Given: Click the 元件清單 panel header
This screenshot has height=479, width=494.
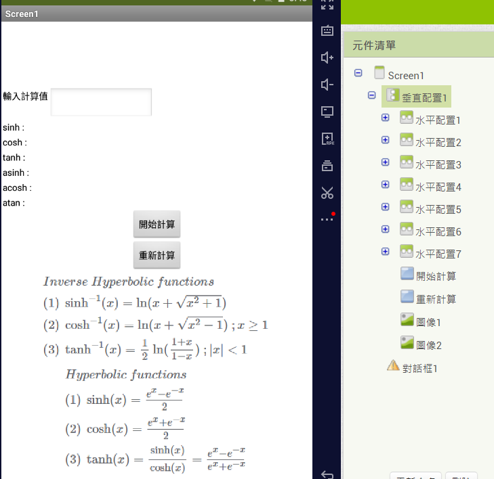Looking at the screenshot, I should tap(374, 45).
